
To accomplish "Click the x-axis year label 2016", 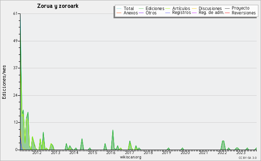I will (111, 153).
